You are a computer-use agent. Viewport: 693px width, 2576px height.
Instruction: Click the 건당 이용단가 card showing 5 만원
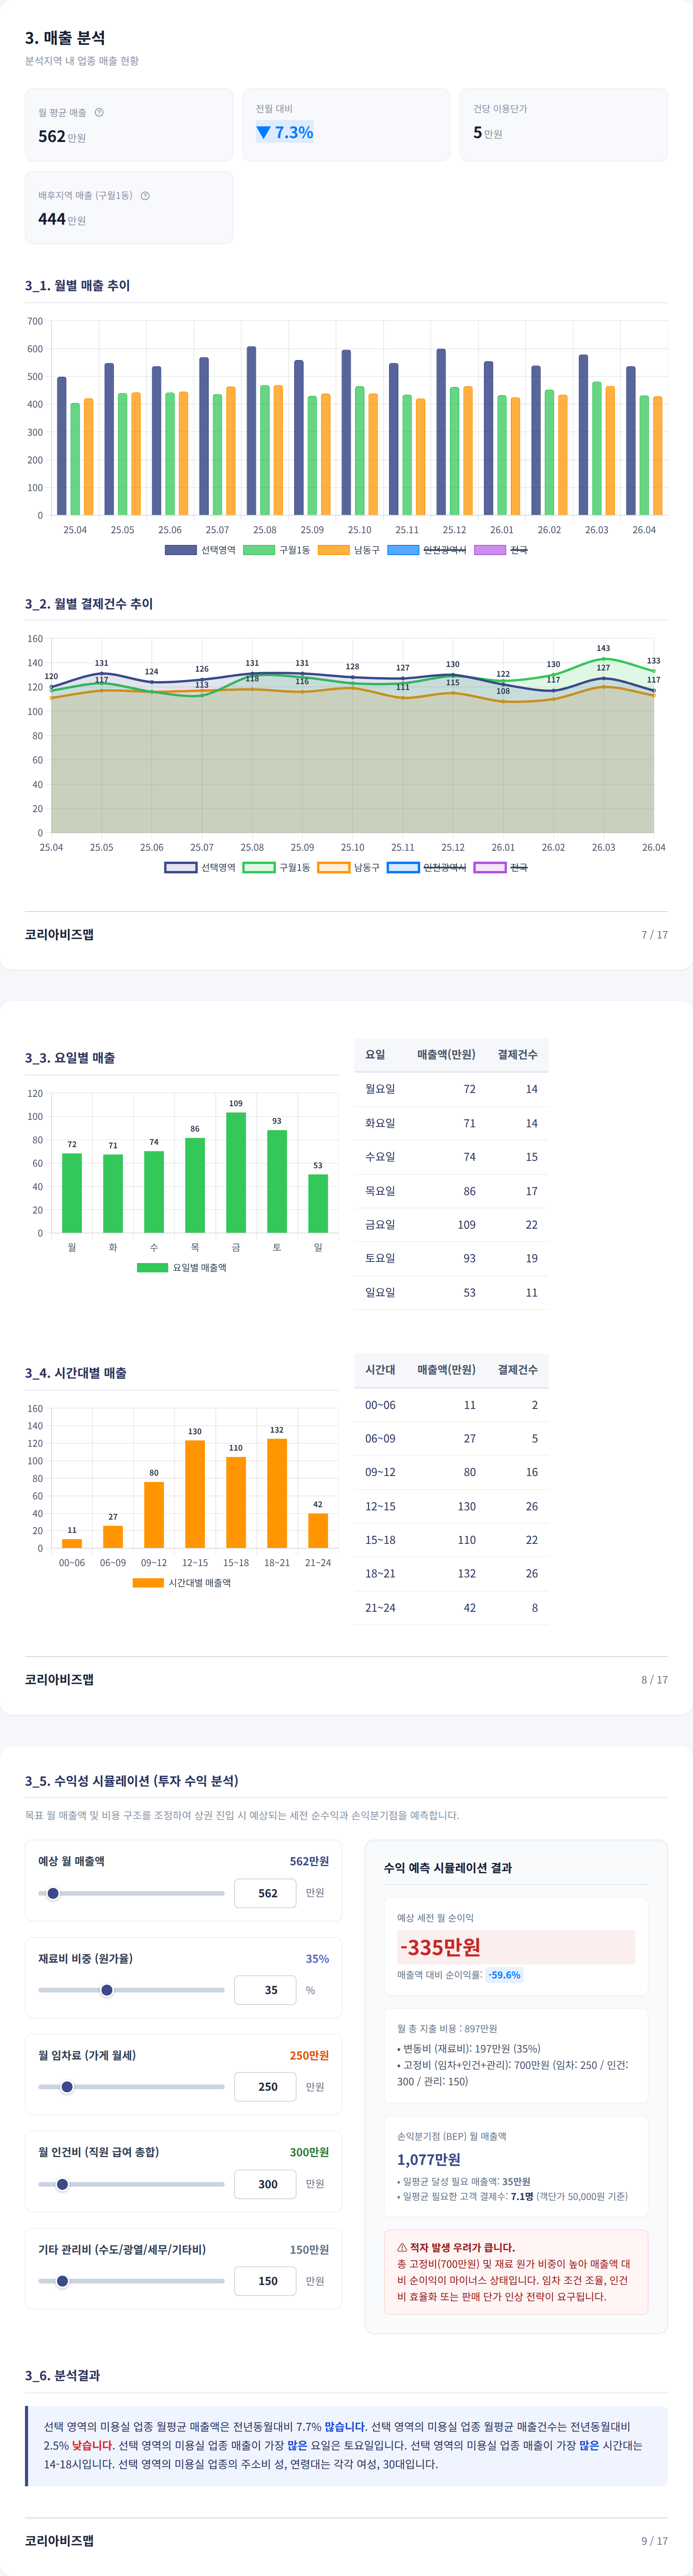(564, 124)
